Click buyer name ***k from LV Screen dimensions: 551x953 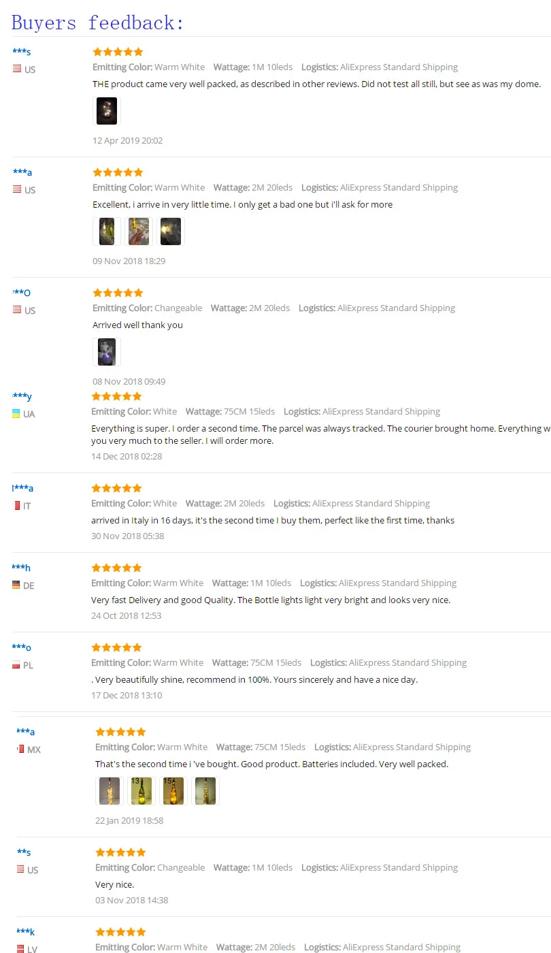coord(25,932)
